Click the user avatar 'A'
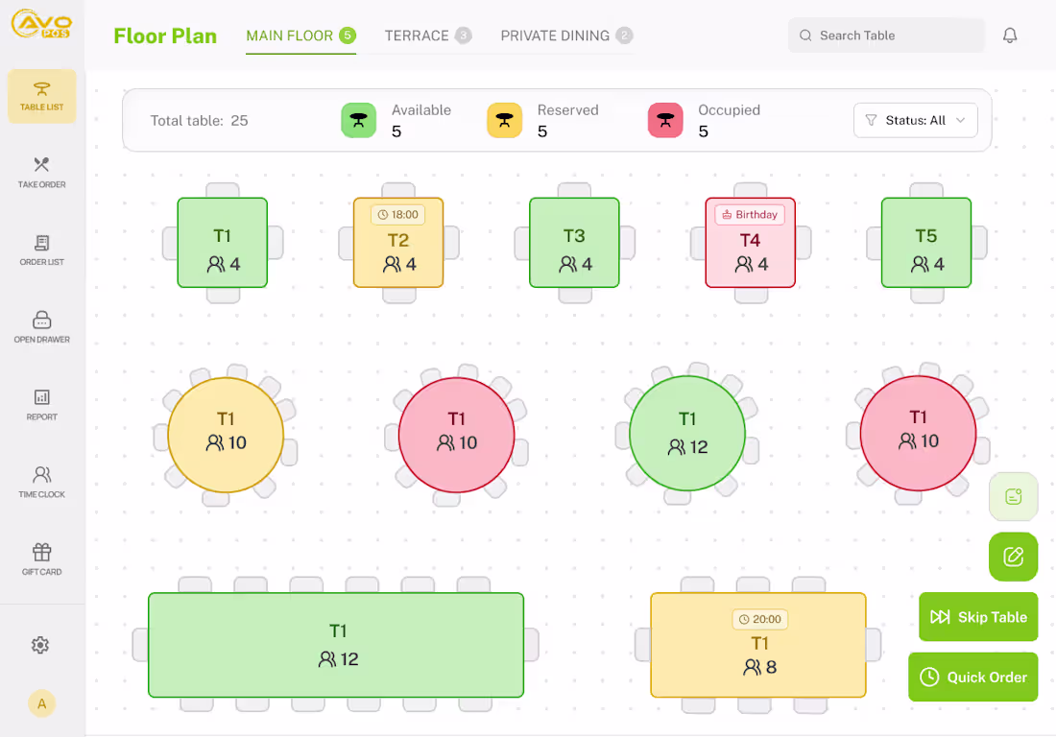Screen dimensions: 1056x737 pos(41,704)
